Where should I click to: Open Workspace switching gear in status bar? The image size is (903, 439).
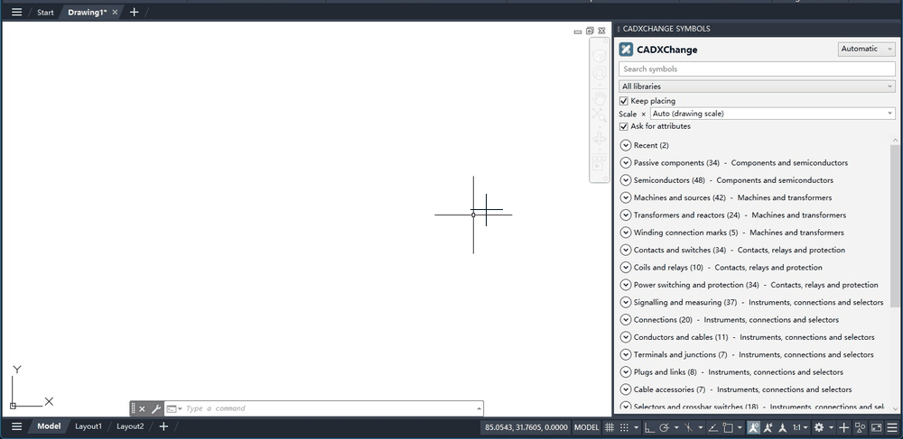[819, 427]
